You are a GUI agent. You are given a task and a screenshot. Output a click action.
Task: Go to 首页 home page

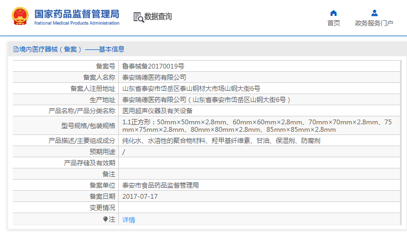point(333,23)
